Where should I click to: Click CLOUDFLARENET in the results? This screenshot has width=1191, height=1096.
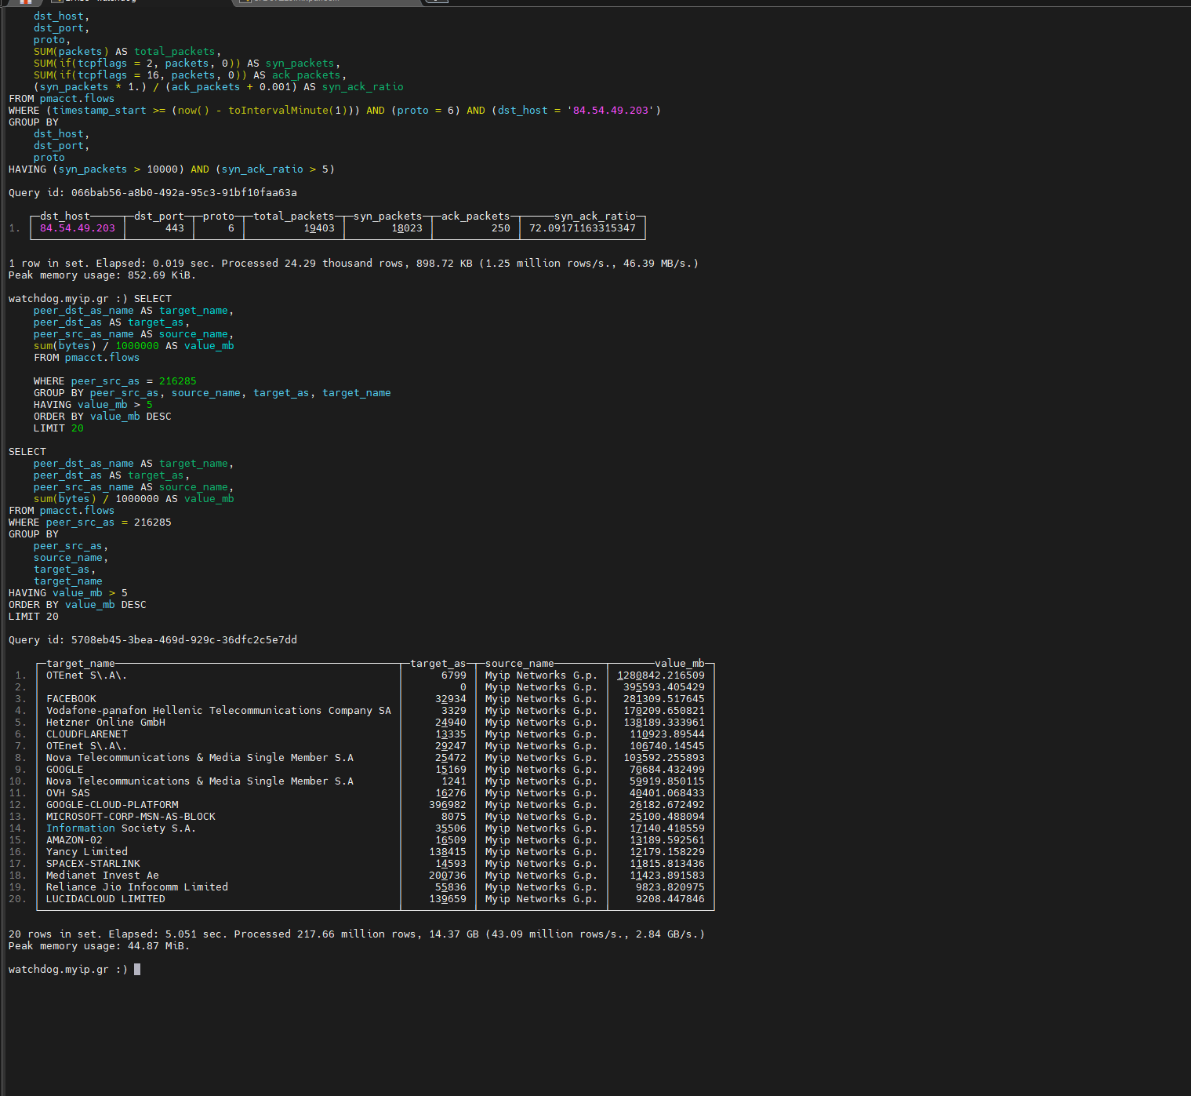[x=87, y=734]
